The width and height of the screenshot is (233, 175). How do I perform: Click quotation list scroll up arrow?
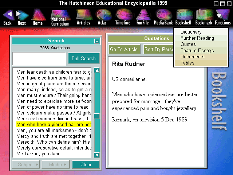[97, 70]
